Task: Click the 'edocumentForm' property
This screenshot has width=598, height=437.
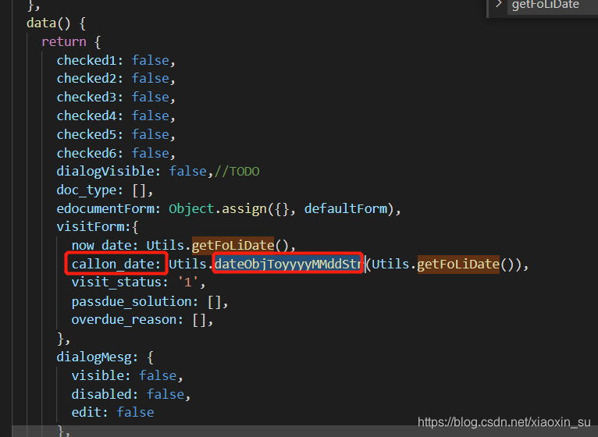Action: pos(105,209)
